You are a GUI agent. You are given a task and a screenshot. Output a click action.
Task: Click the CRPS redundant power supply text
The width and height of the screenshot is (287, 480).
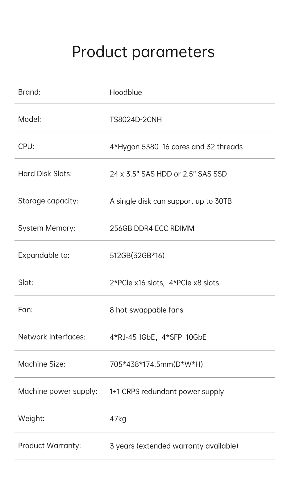167,392
